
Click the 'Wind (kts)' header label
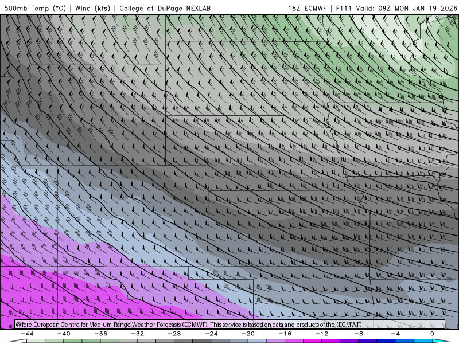click(92, 8)
